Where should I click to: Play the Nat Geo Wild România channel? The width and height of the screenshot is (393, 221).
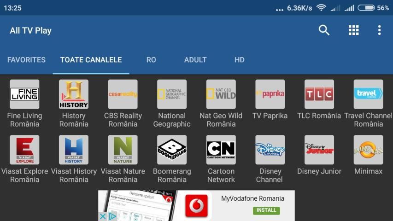[x=221, y=94]
